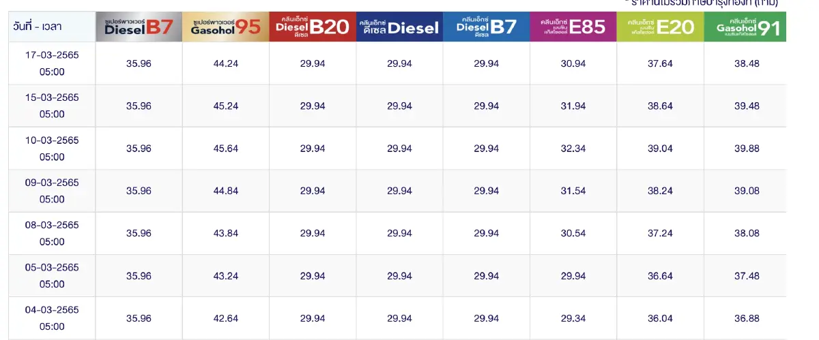Image resolution: width=819 pixels, height=340 pixels.
Task: Open the lime green E20 column header logo
Action: coord(660,27)
